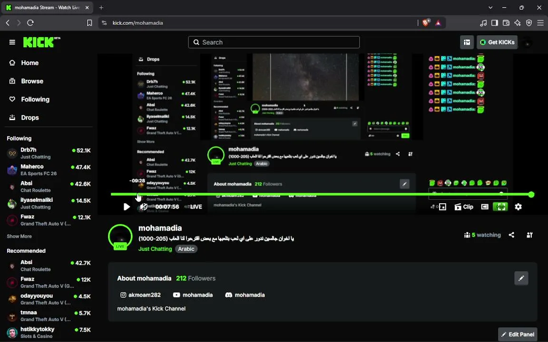Open the Fwaz channel under Recommended
Viewport: 548px width, 342px height.
(x=49, y=282)
